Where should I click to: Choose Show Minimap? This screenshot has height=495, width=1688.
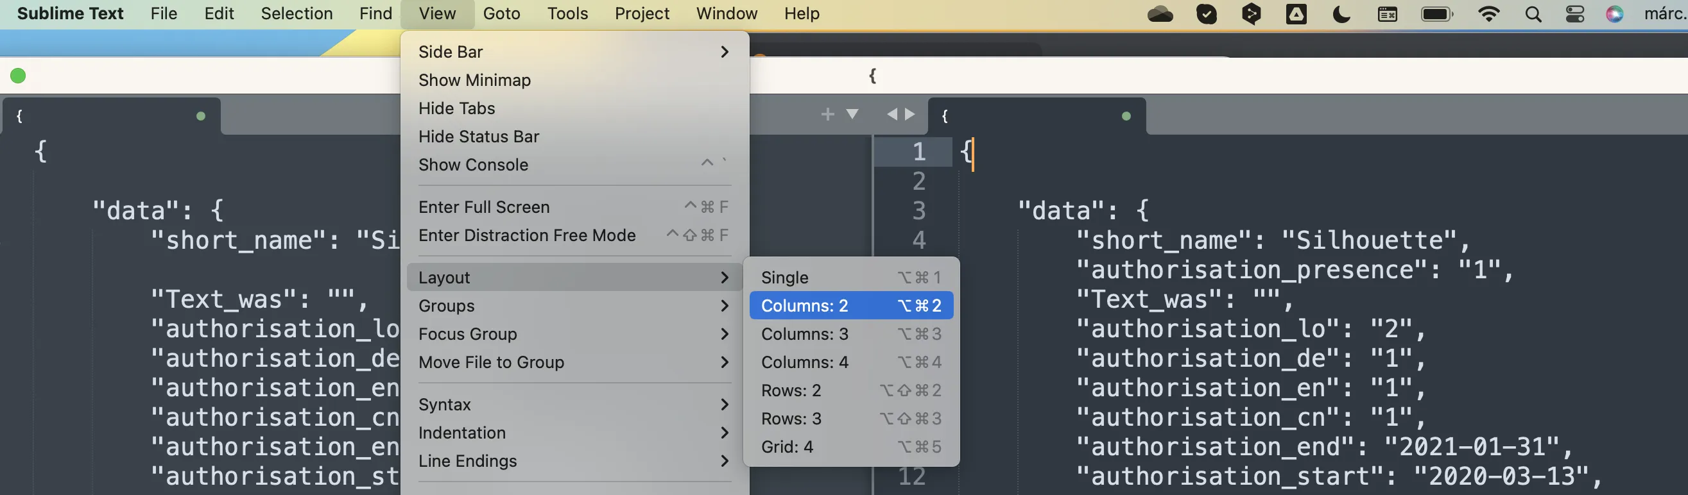pyautogui.click(x=574, y=80)
